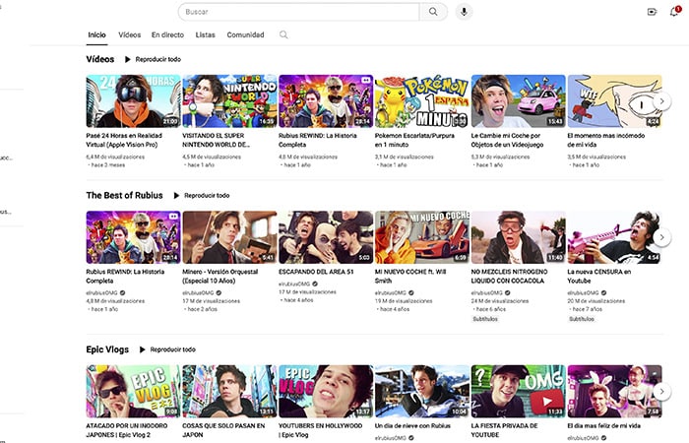
Task: Click title ESCAPANDO DEL AREA 51
Action: click(316, 272)
